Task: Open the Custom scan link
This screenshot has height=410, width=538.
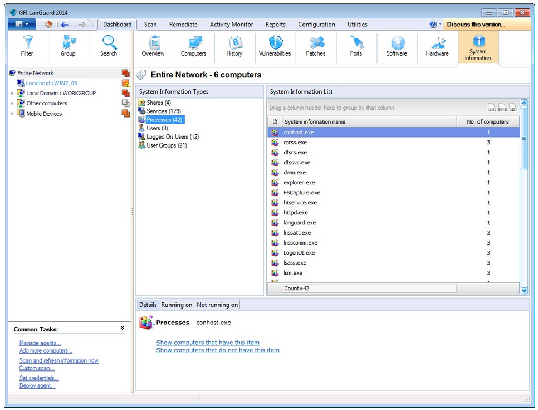Action: click(x=36, y=368)
